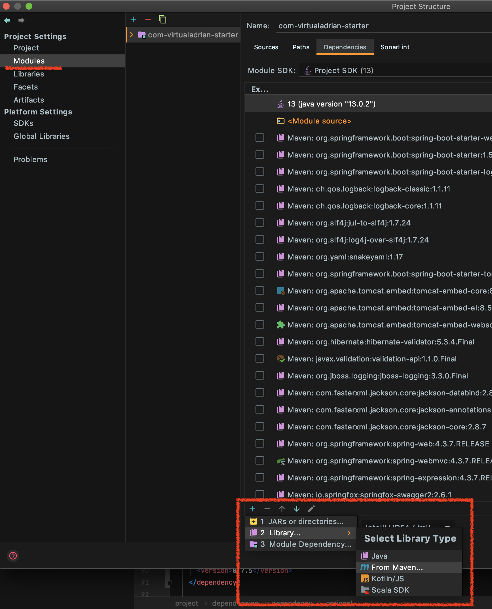Expand the com-virtualadrian-starter module tree

click(x=132, y=35)
